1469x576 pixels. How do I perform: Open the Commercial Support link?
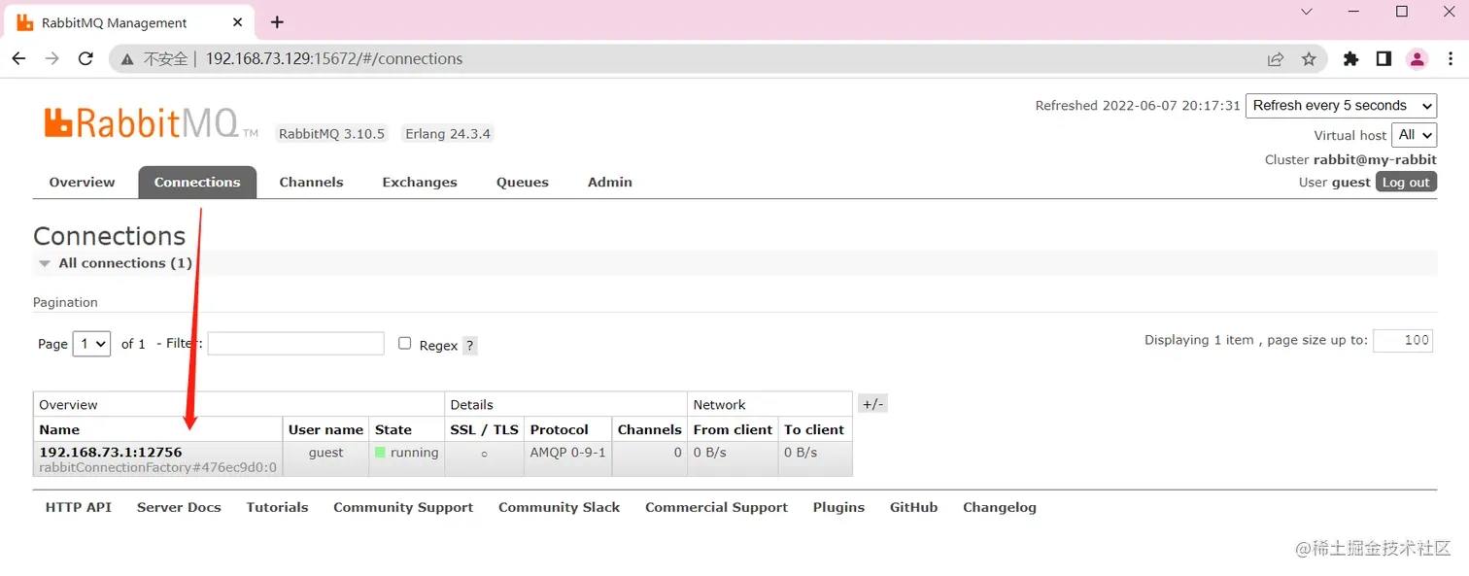716,507
